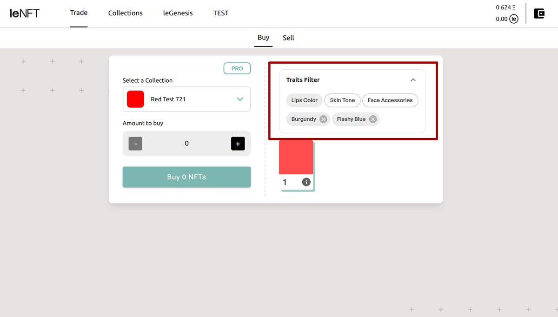
Task: Select the Skin Tone trait category
Action: point(342,100)
